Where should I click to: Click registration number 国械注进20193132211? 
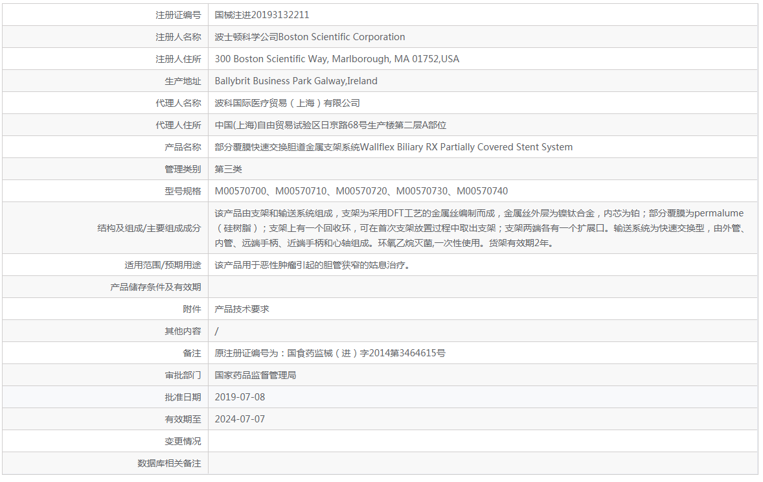262,15
